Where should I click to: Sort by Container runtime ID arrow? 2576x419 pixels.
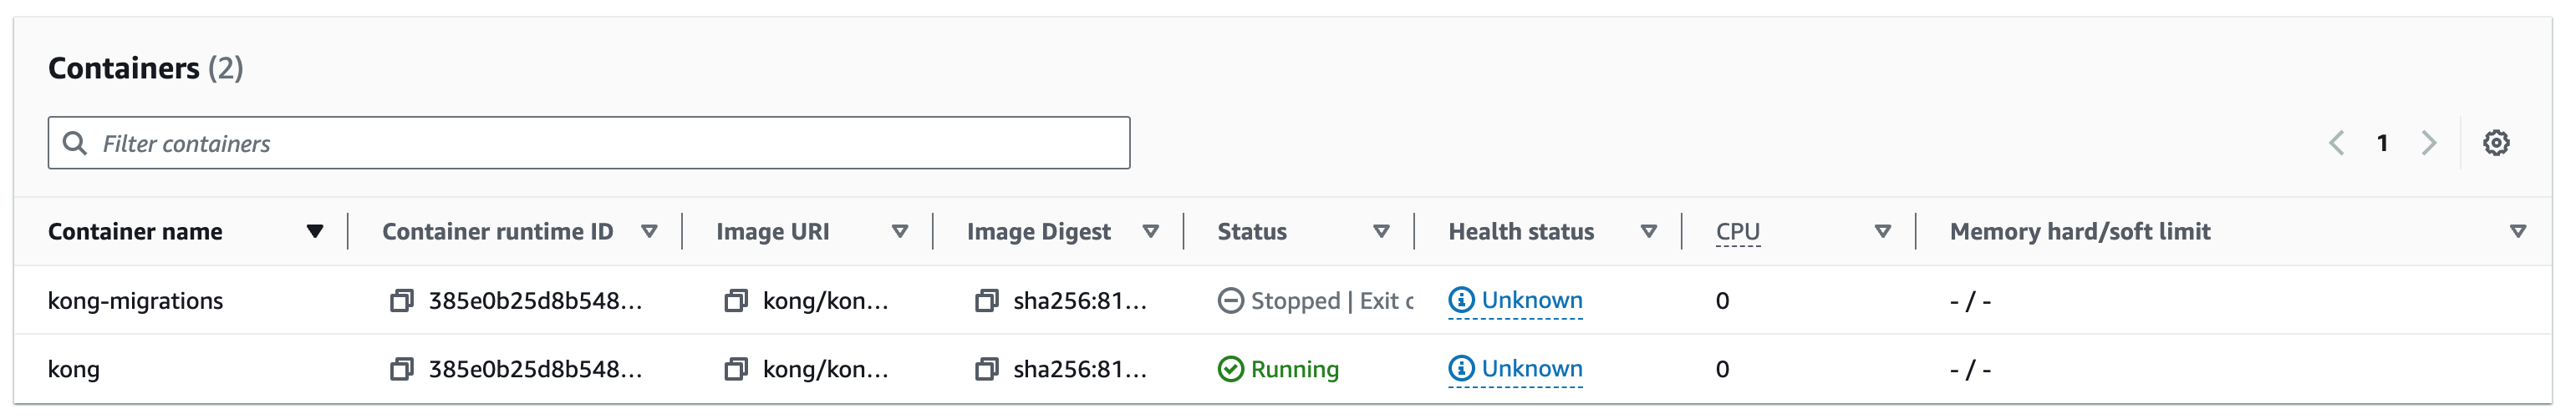(x=649, y=231)
